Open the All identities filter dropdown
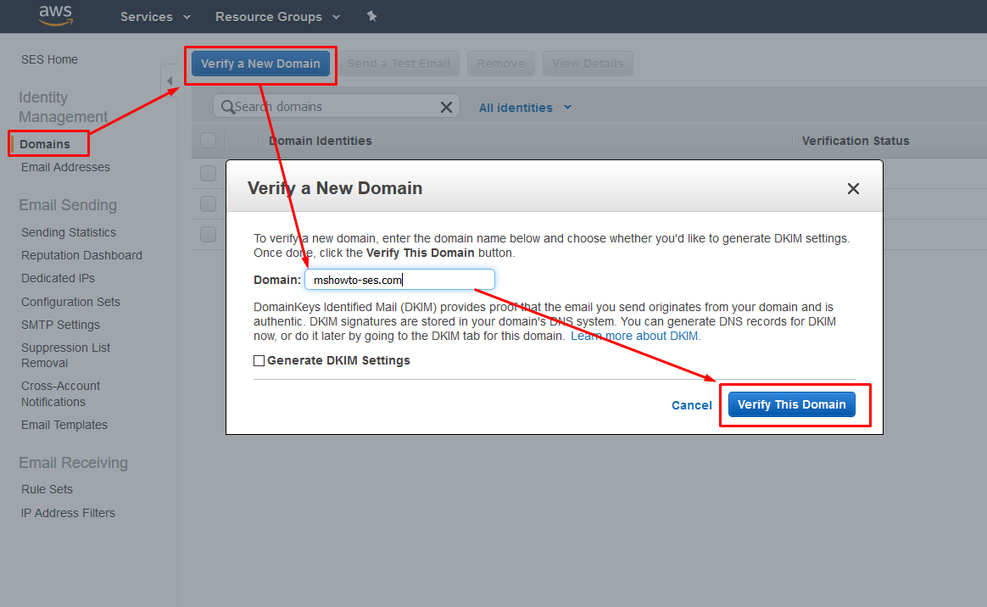This screenshot has height=607, width=987. [525, 108]
